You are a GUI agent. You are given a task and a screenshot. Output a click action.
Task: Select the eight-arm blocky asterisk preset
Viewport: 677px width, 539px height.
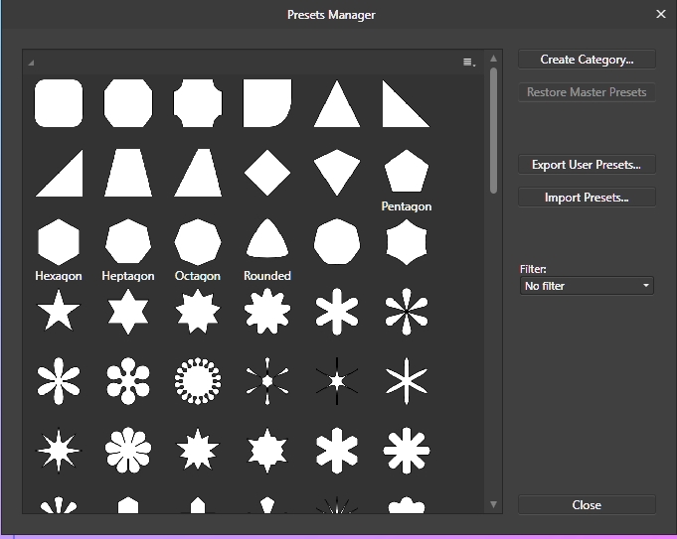pyautogui.click(x=407, y=451)
